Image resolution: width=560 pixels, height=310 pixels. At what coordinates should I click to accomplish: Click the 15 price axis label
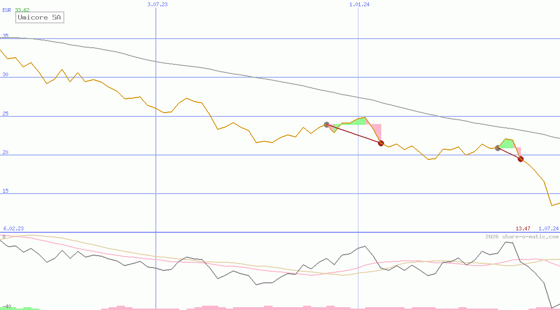[x=5, y=191]
